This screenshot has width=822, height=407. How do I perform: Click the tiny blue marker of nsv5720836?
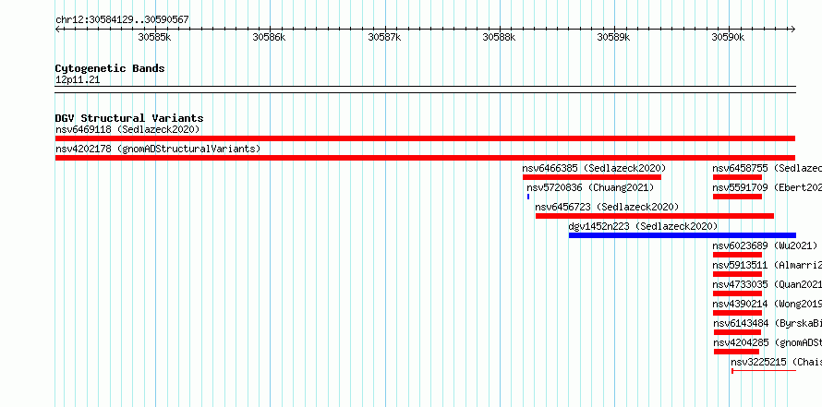tap(528, 197)
